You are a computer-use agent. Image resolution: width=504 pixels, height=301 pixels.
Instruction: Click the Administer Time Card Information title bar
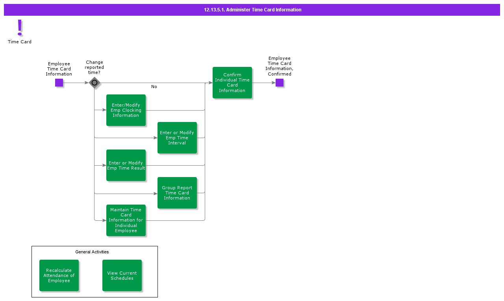(x=252, y=10)
